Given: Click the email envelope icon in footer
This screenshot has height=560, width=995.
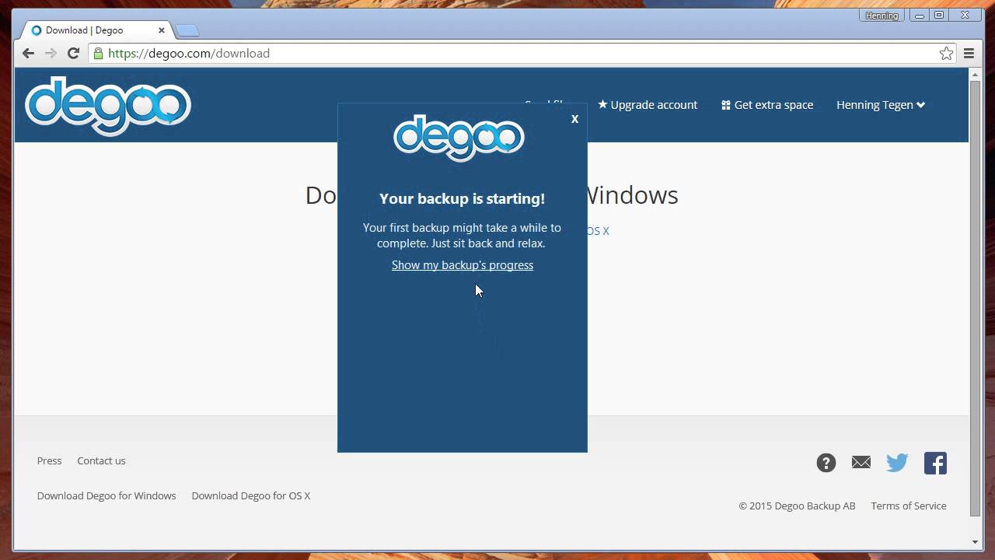Looking at the screenshot, I should [861, 463].
